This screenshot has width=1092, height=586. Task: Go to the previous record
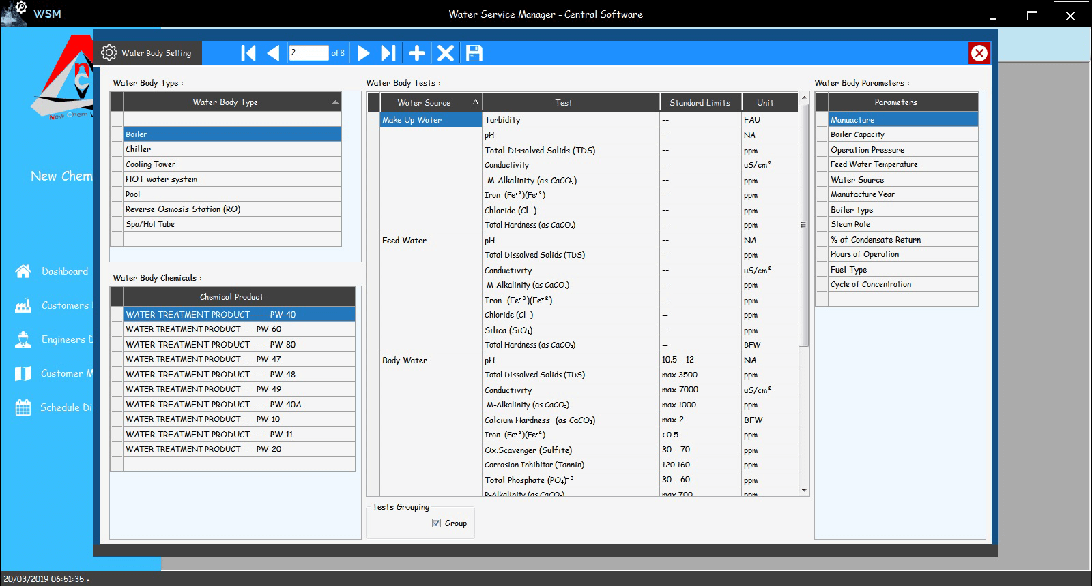tap(273, 53)
